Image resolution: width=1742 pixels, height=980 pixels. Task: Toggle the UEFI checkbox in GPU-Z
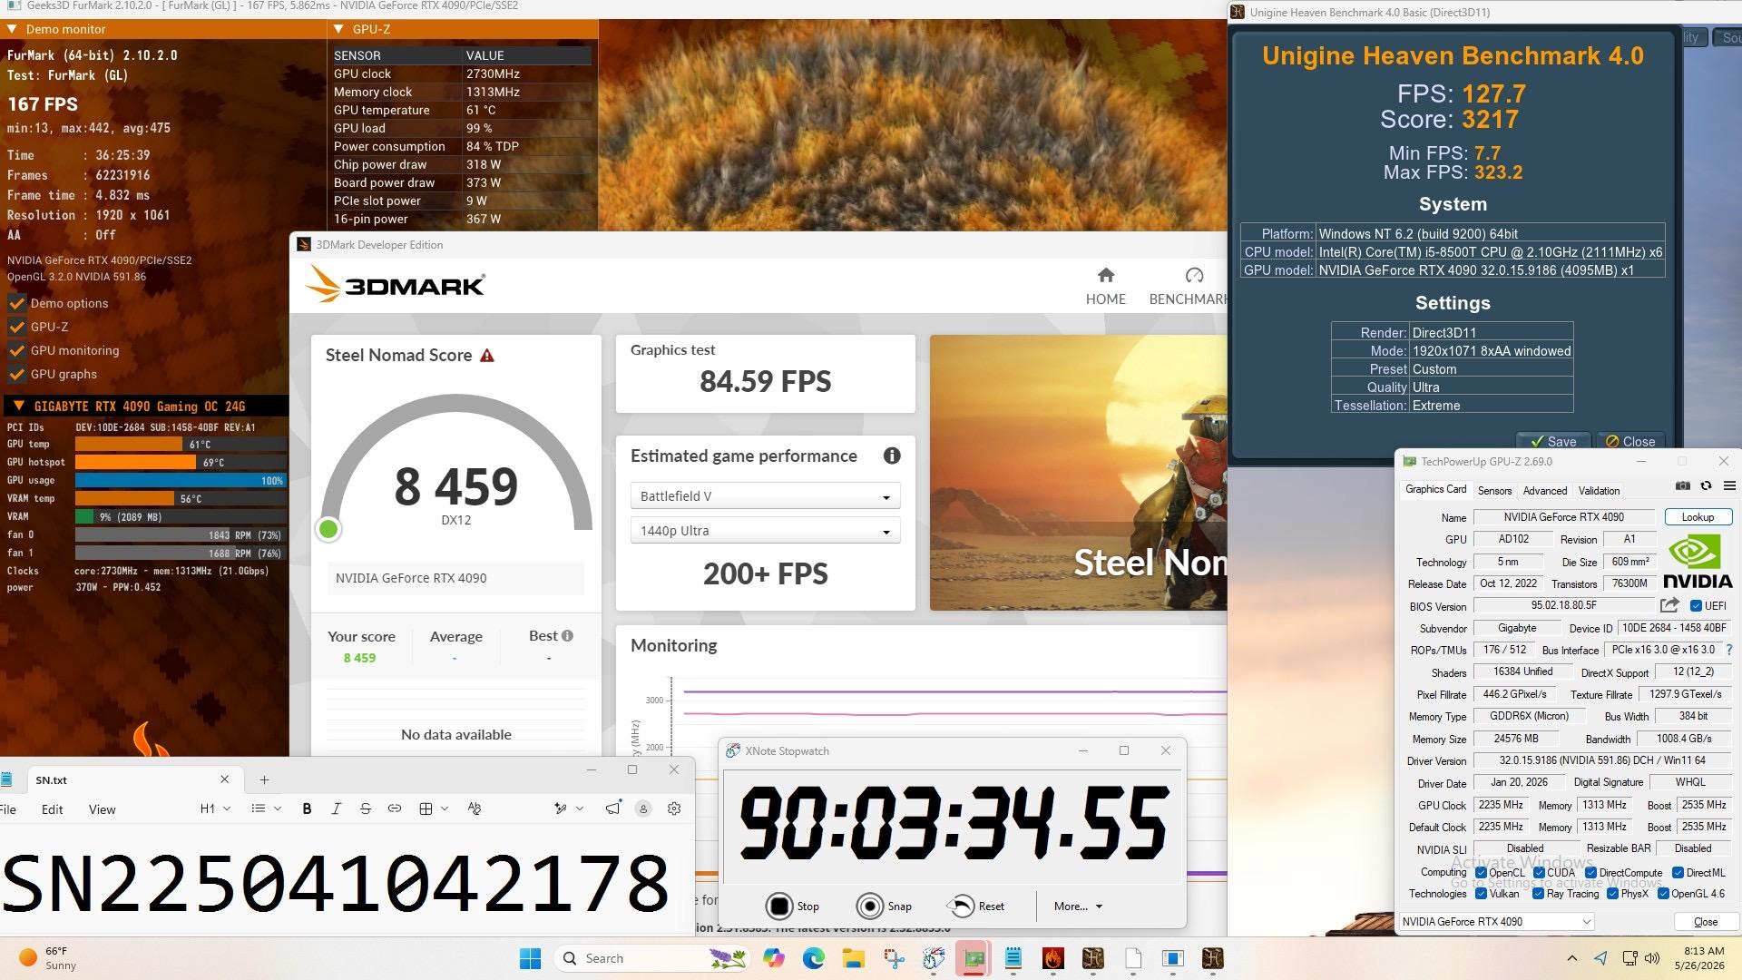click(1696, 606)
